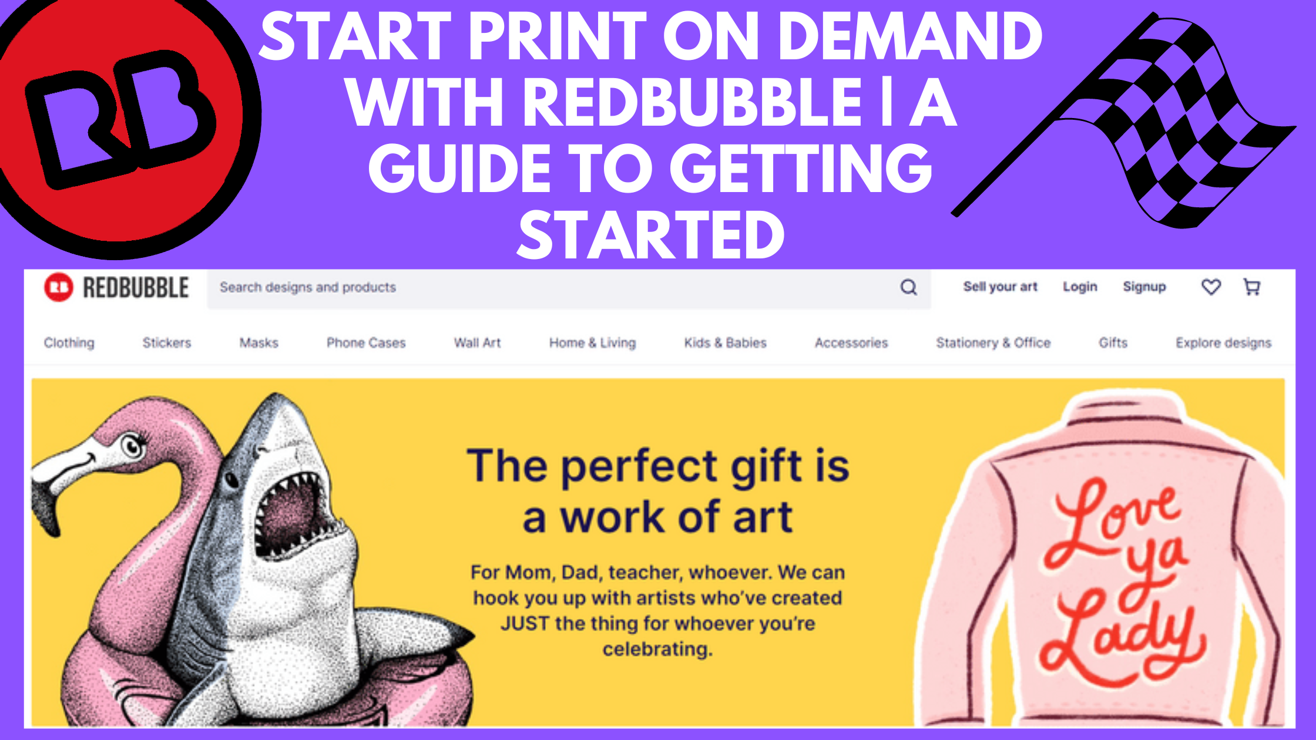This screenshot has height=740, width=1316.
Task: Click the Login link
Action: 1080,287
